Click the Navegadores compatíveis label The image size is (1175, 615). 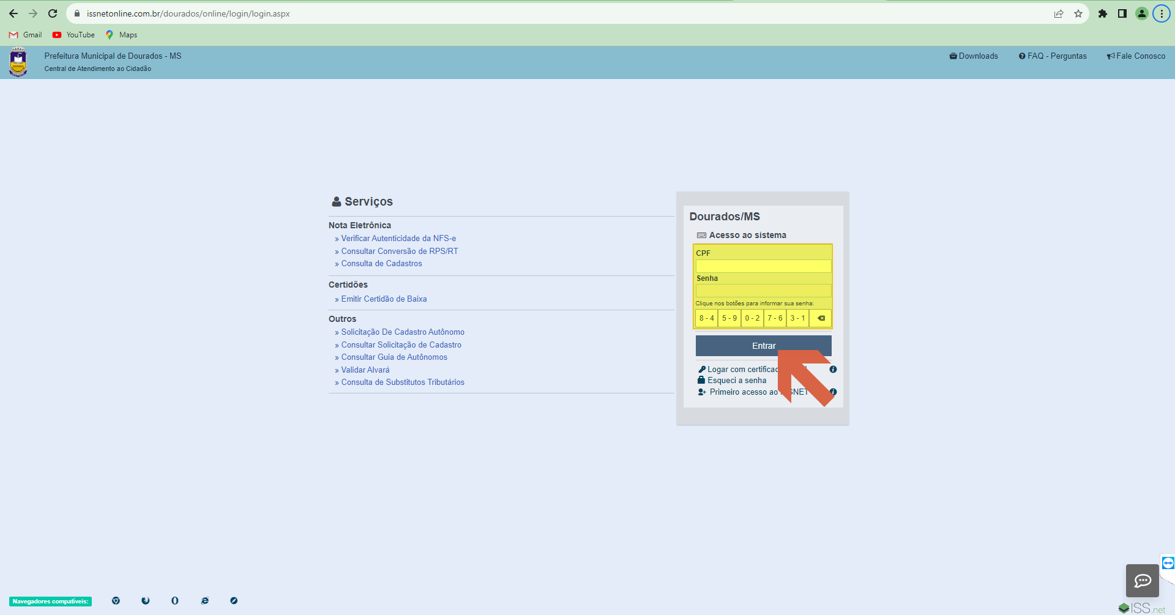click(x=50, y=602)
